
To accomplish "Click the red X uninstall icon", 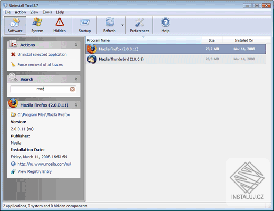I will pos(13,54).
